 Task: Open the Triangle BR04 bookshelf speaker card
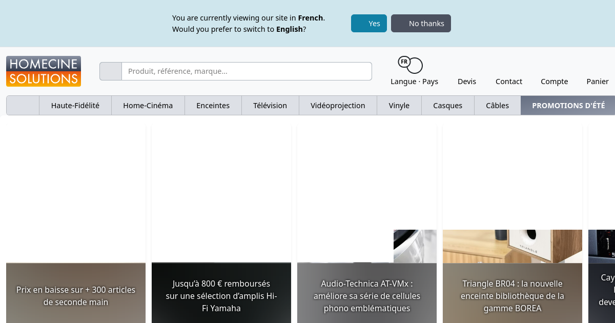[x=512, y=224]
